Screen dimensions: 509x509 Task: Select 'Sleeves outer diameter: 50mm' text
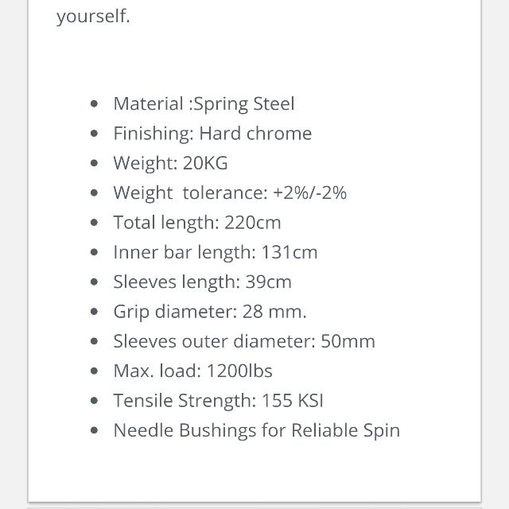click(244, 341)
